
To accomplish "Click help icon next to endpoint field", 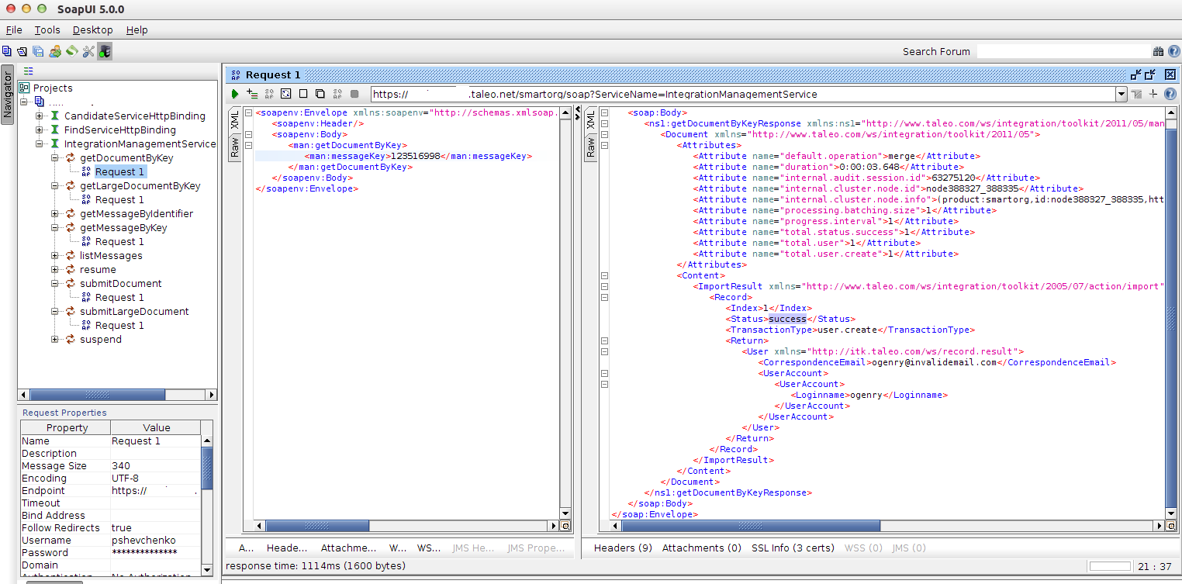I will point(1170,94).
